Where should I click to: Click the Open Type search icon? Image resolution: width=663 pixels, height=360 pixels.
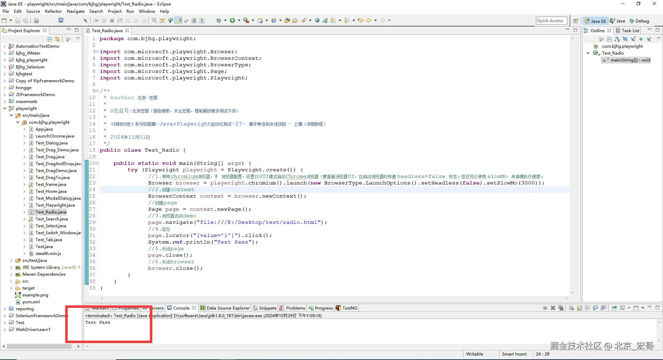287,21
